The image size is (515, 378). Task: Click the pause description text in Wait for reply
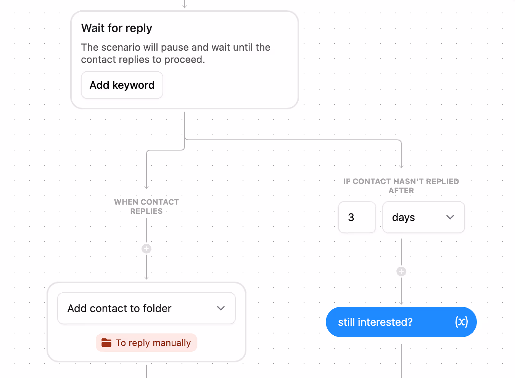pos(175,53)
